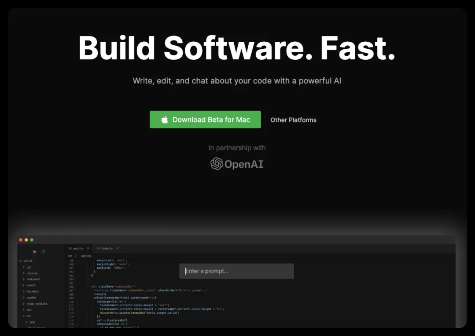Expand the node_modules folder

click(34, 303)
